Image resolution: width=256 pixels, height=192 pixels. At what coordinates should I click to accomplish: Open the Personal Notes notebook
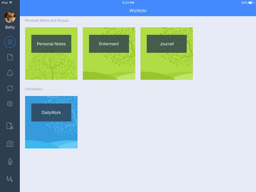(51, 54)
